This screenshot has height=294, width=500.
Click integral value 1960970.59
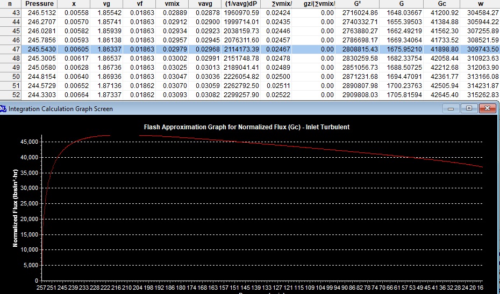tap(242, 13)
